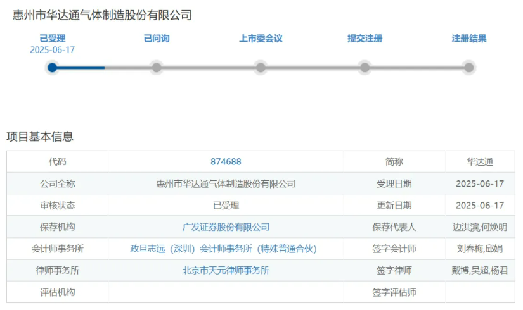Click the 签字评估师 label cell

click(394, 292)
